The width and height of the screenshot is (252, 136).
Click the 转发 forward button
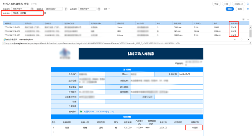pyautogui.click(x=216, y=4)
